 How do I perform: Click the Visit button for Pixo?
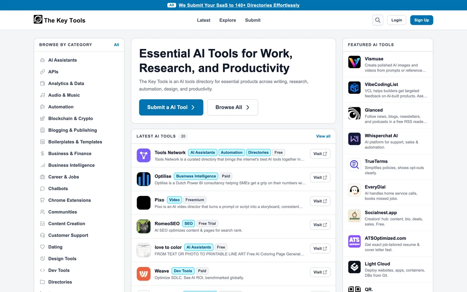coord(320,201)
